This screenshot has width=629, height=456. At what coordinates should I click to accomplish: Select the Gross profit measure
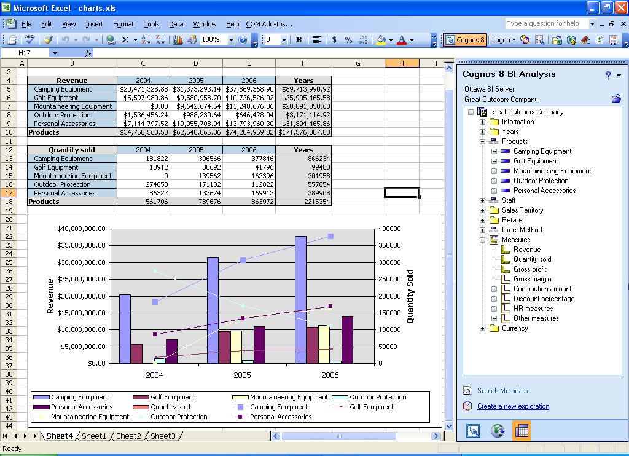(x=529, y=269)
